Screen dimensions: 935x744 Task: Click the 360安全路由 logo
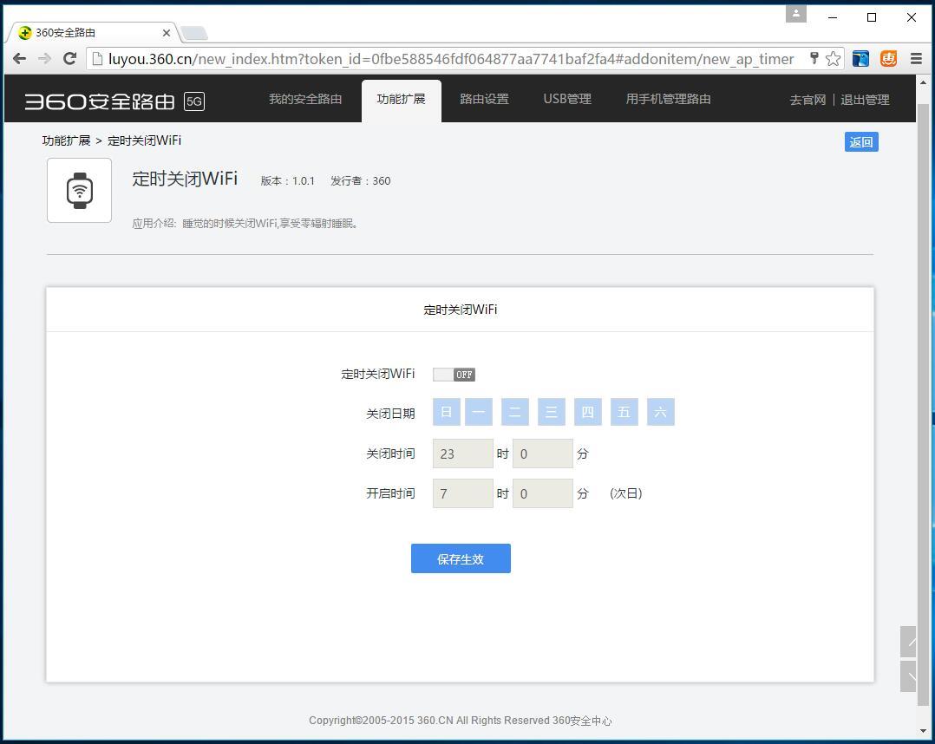(98, 99)
